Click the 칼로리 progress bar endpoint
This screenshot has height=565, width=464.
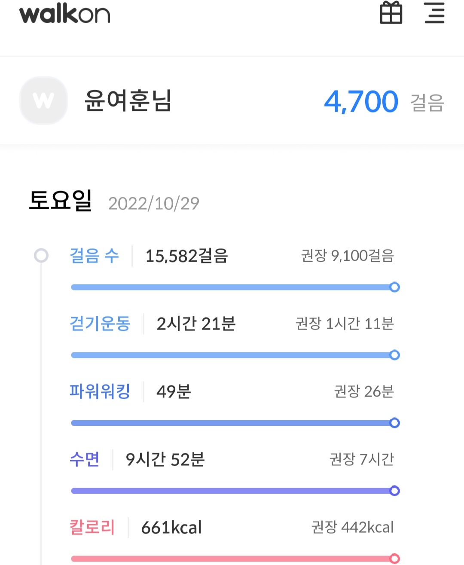(x=394, y=559)
